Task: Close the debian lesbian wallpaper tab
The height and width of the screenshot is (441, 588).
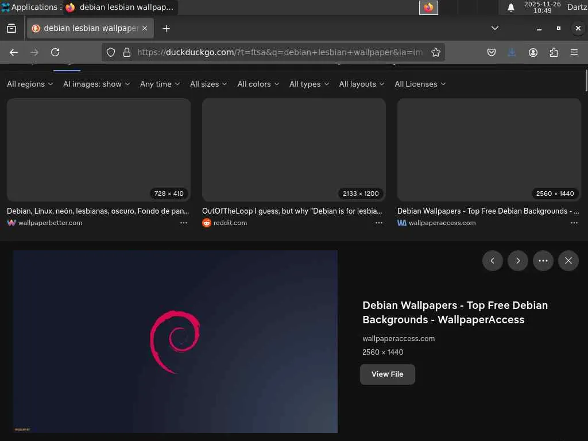Action: pyautogui.click(x=145, y=28)
